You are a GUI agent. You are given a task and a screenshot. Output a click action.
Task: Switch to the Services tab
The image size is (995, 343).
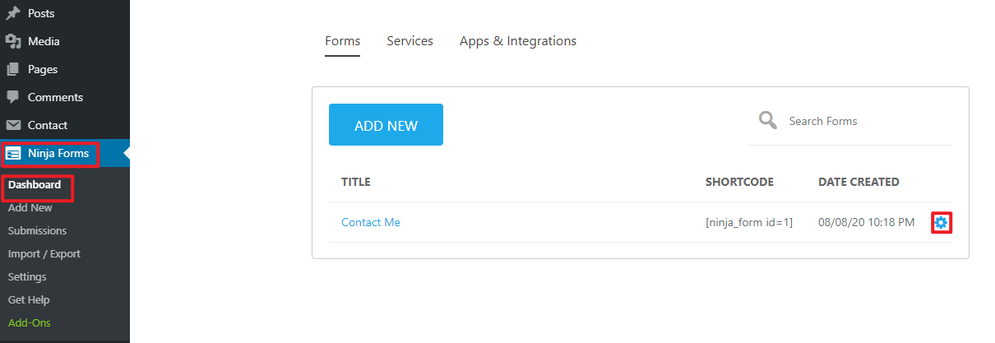tap(410, 41)
